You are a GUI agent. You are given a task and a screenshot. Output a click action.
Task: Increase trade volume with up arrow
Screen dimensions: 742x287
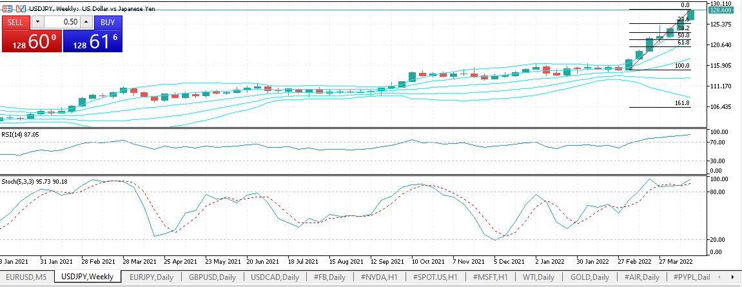(x=86, y=23)
